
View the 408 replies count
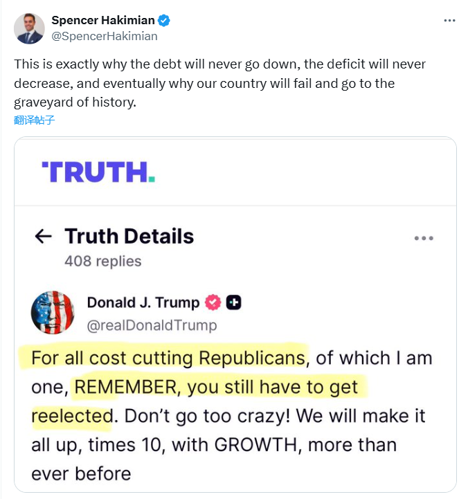click(102, 261)
